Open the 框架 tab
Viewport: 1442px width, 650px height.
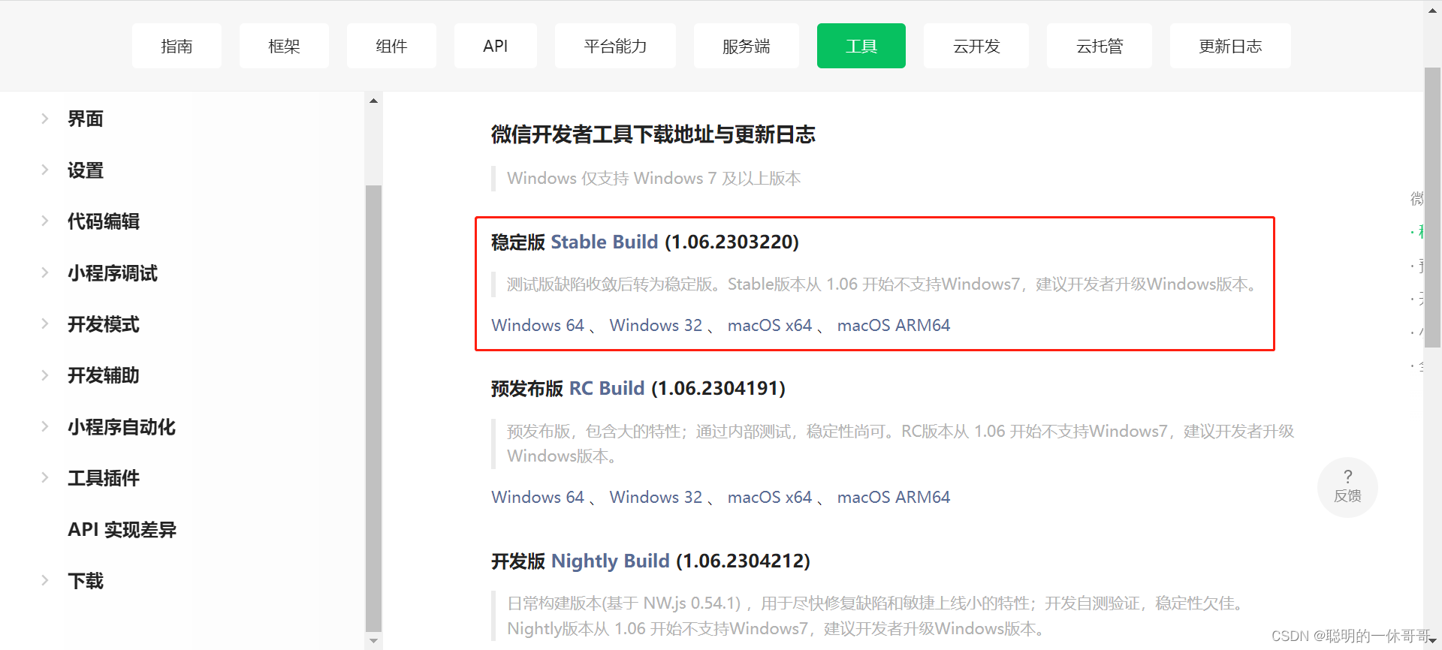[284, 46]
